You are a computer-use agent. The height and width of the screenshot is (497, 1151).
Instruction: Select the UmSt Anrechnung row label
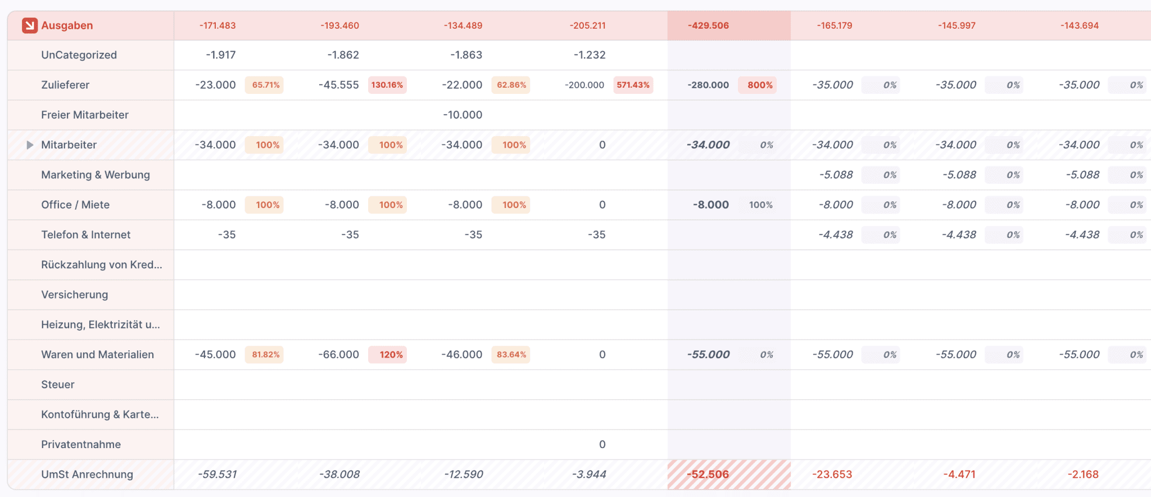(87, 475)
